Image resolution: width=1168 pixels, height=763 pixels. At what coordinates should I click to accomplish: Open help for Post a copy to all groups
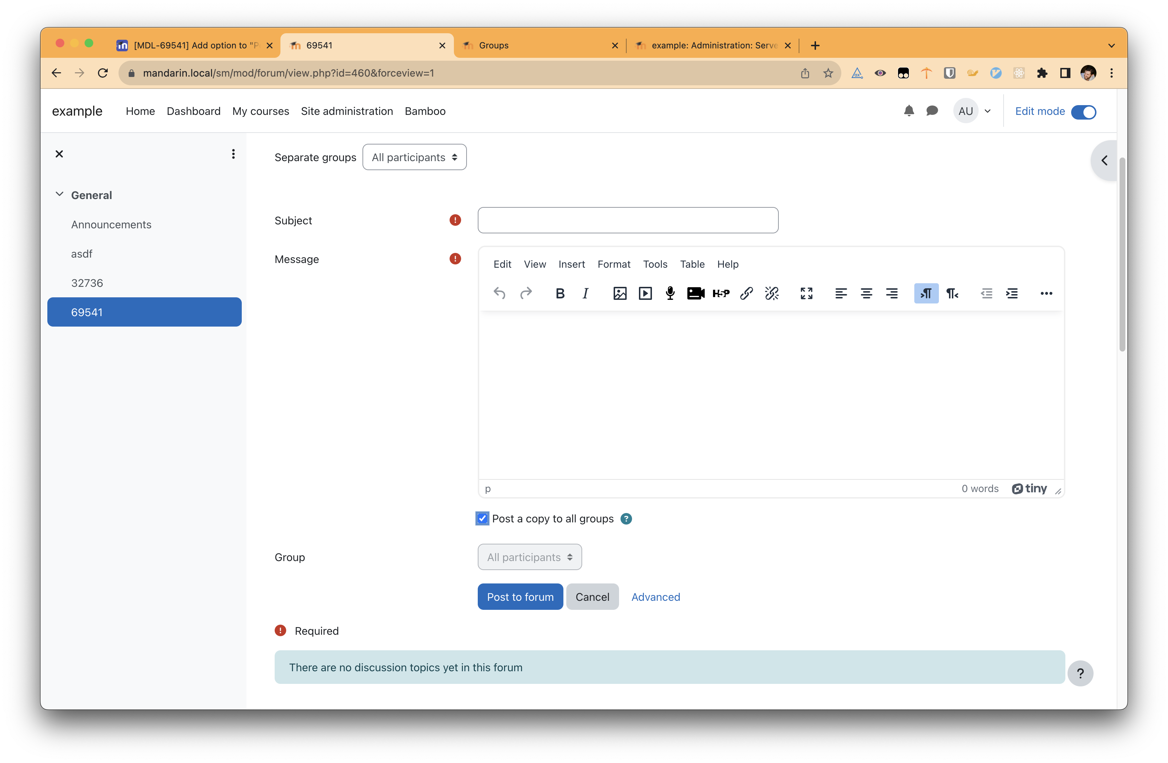pos(626,519)
